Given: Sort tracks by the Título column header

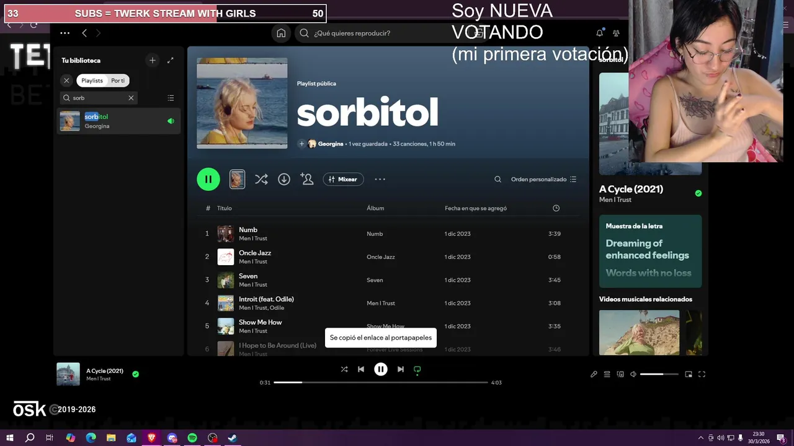Looking at the screenshot, I should [x=225, y=208].
